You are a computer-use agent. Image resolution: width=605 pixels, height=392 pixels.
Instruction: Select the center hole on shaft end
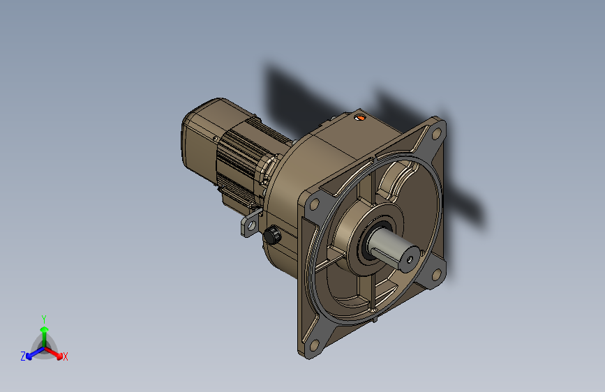(x=410, y=260)
